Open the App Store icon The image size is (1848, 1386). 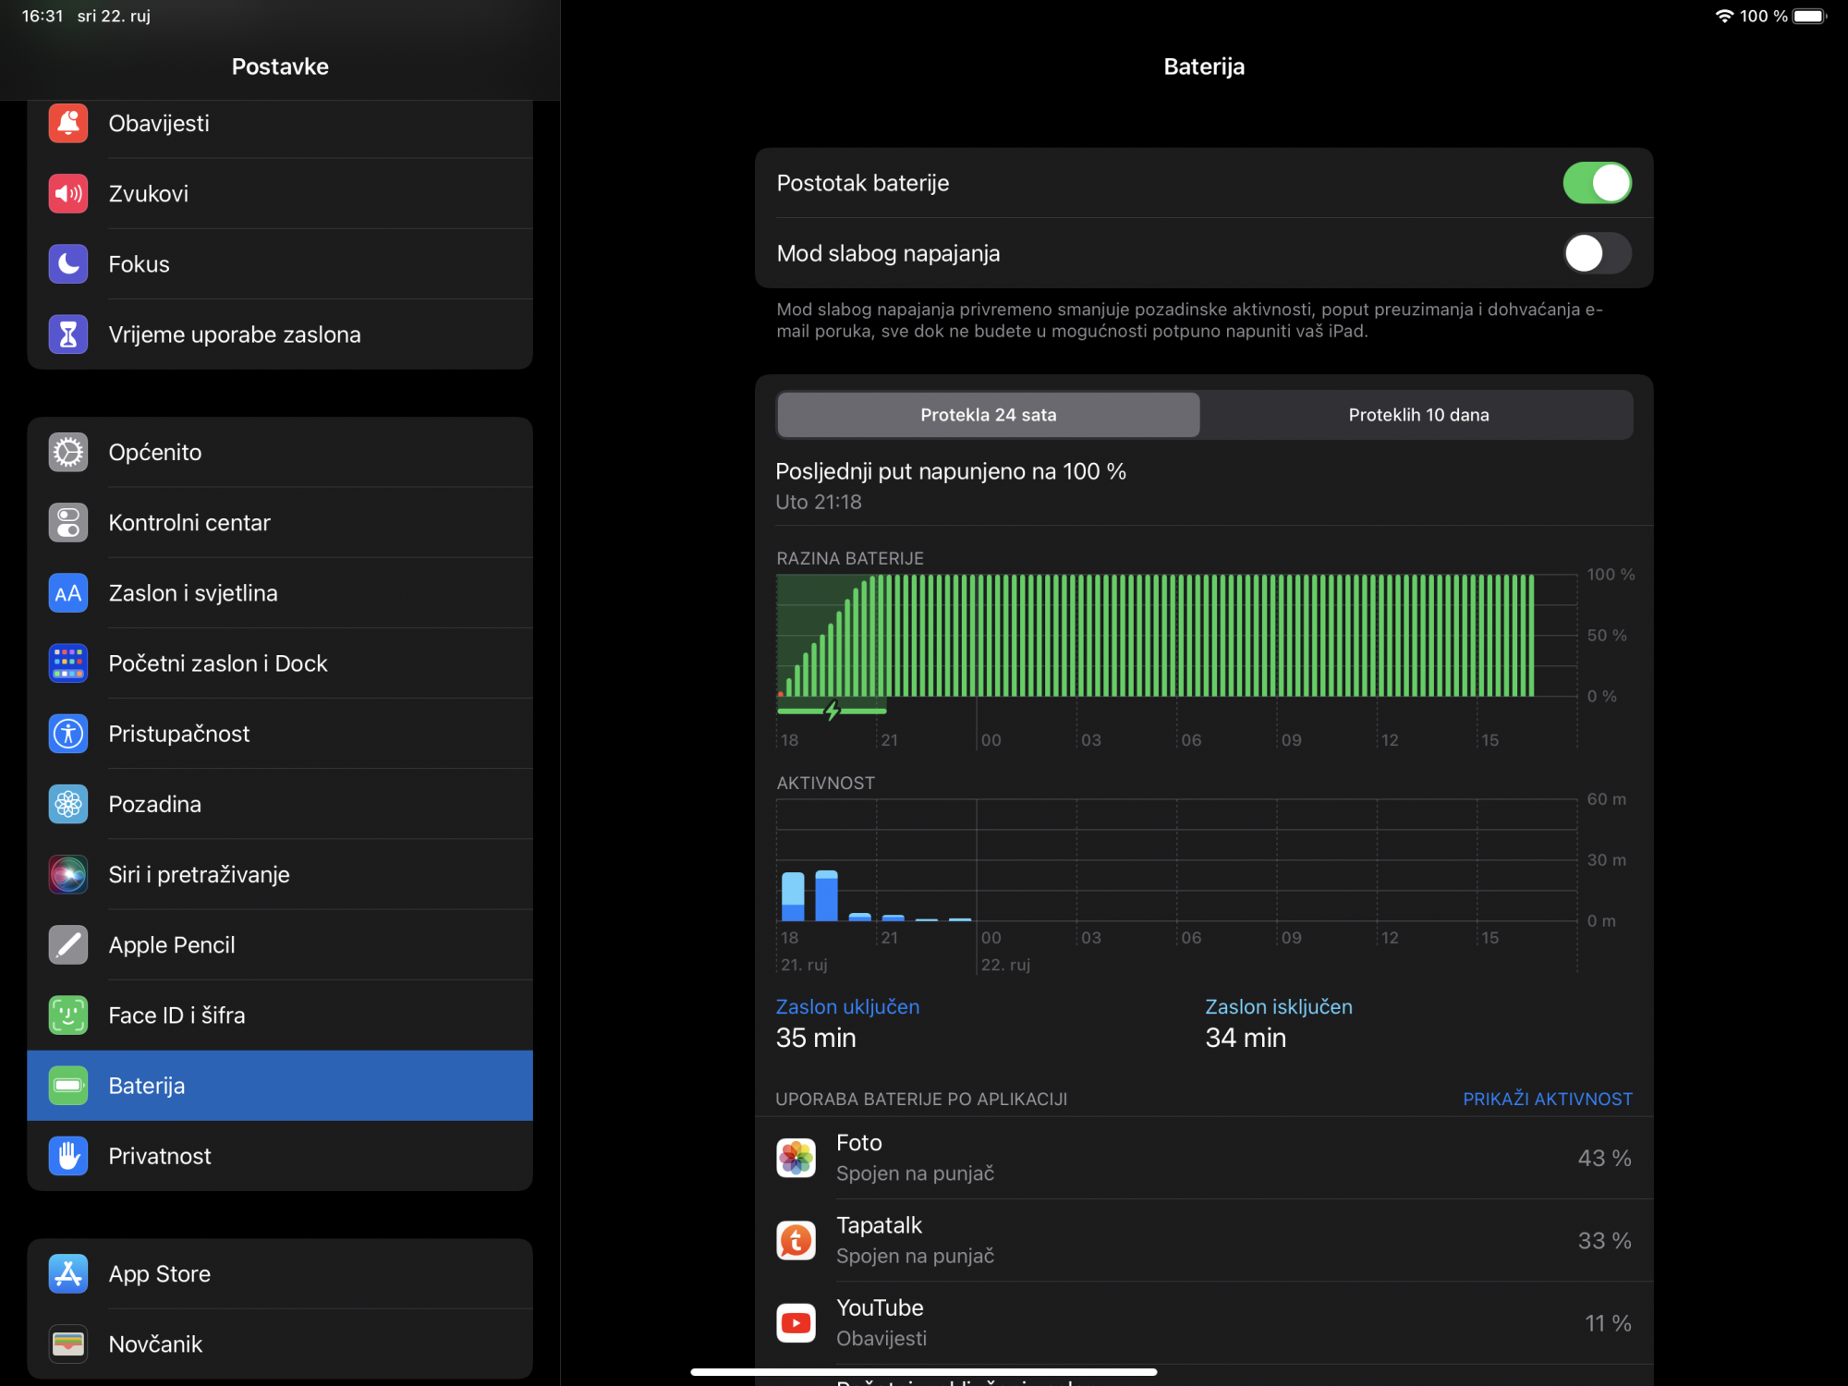click(68, 1273)
